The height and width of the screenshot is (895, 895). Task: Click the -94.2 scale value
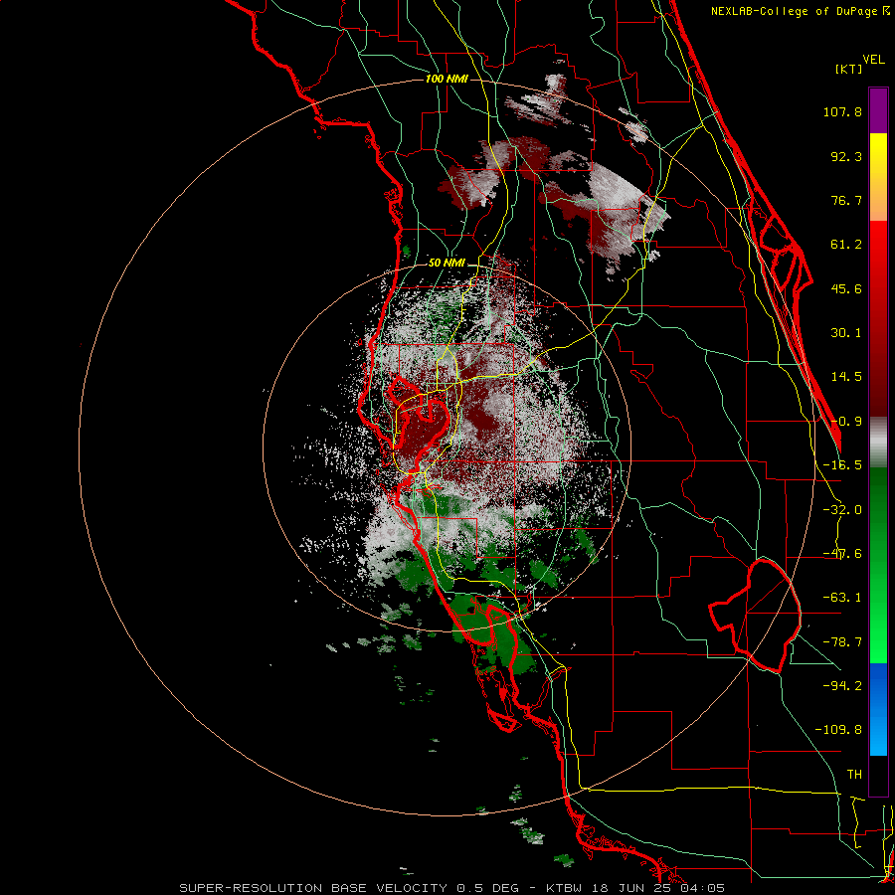(842, 685)
